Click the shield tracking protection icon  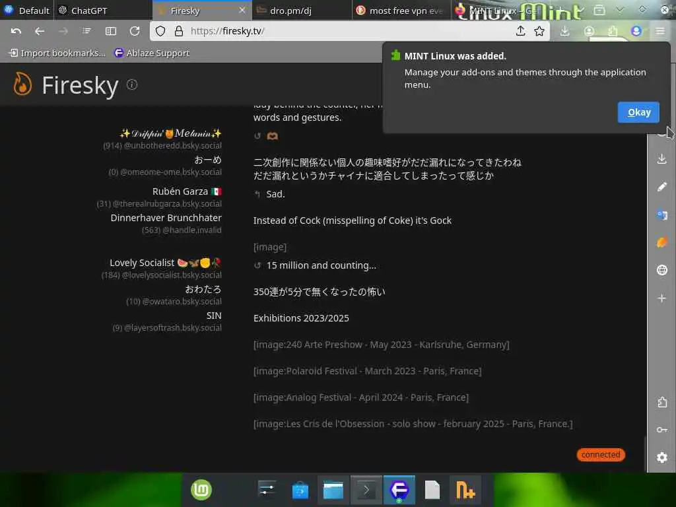point(160,31)
